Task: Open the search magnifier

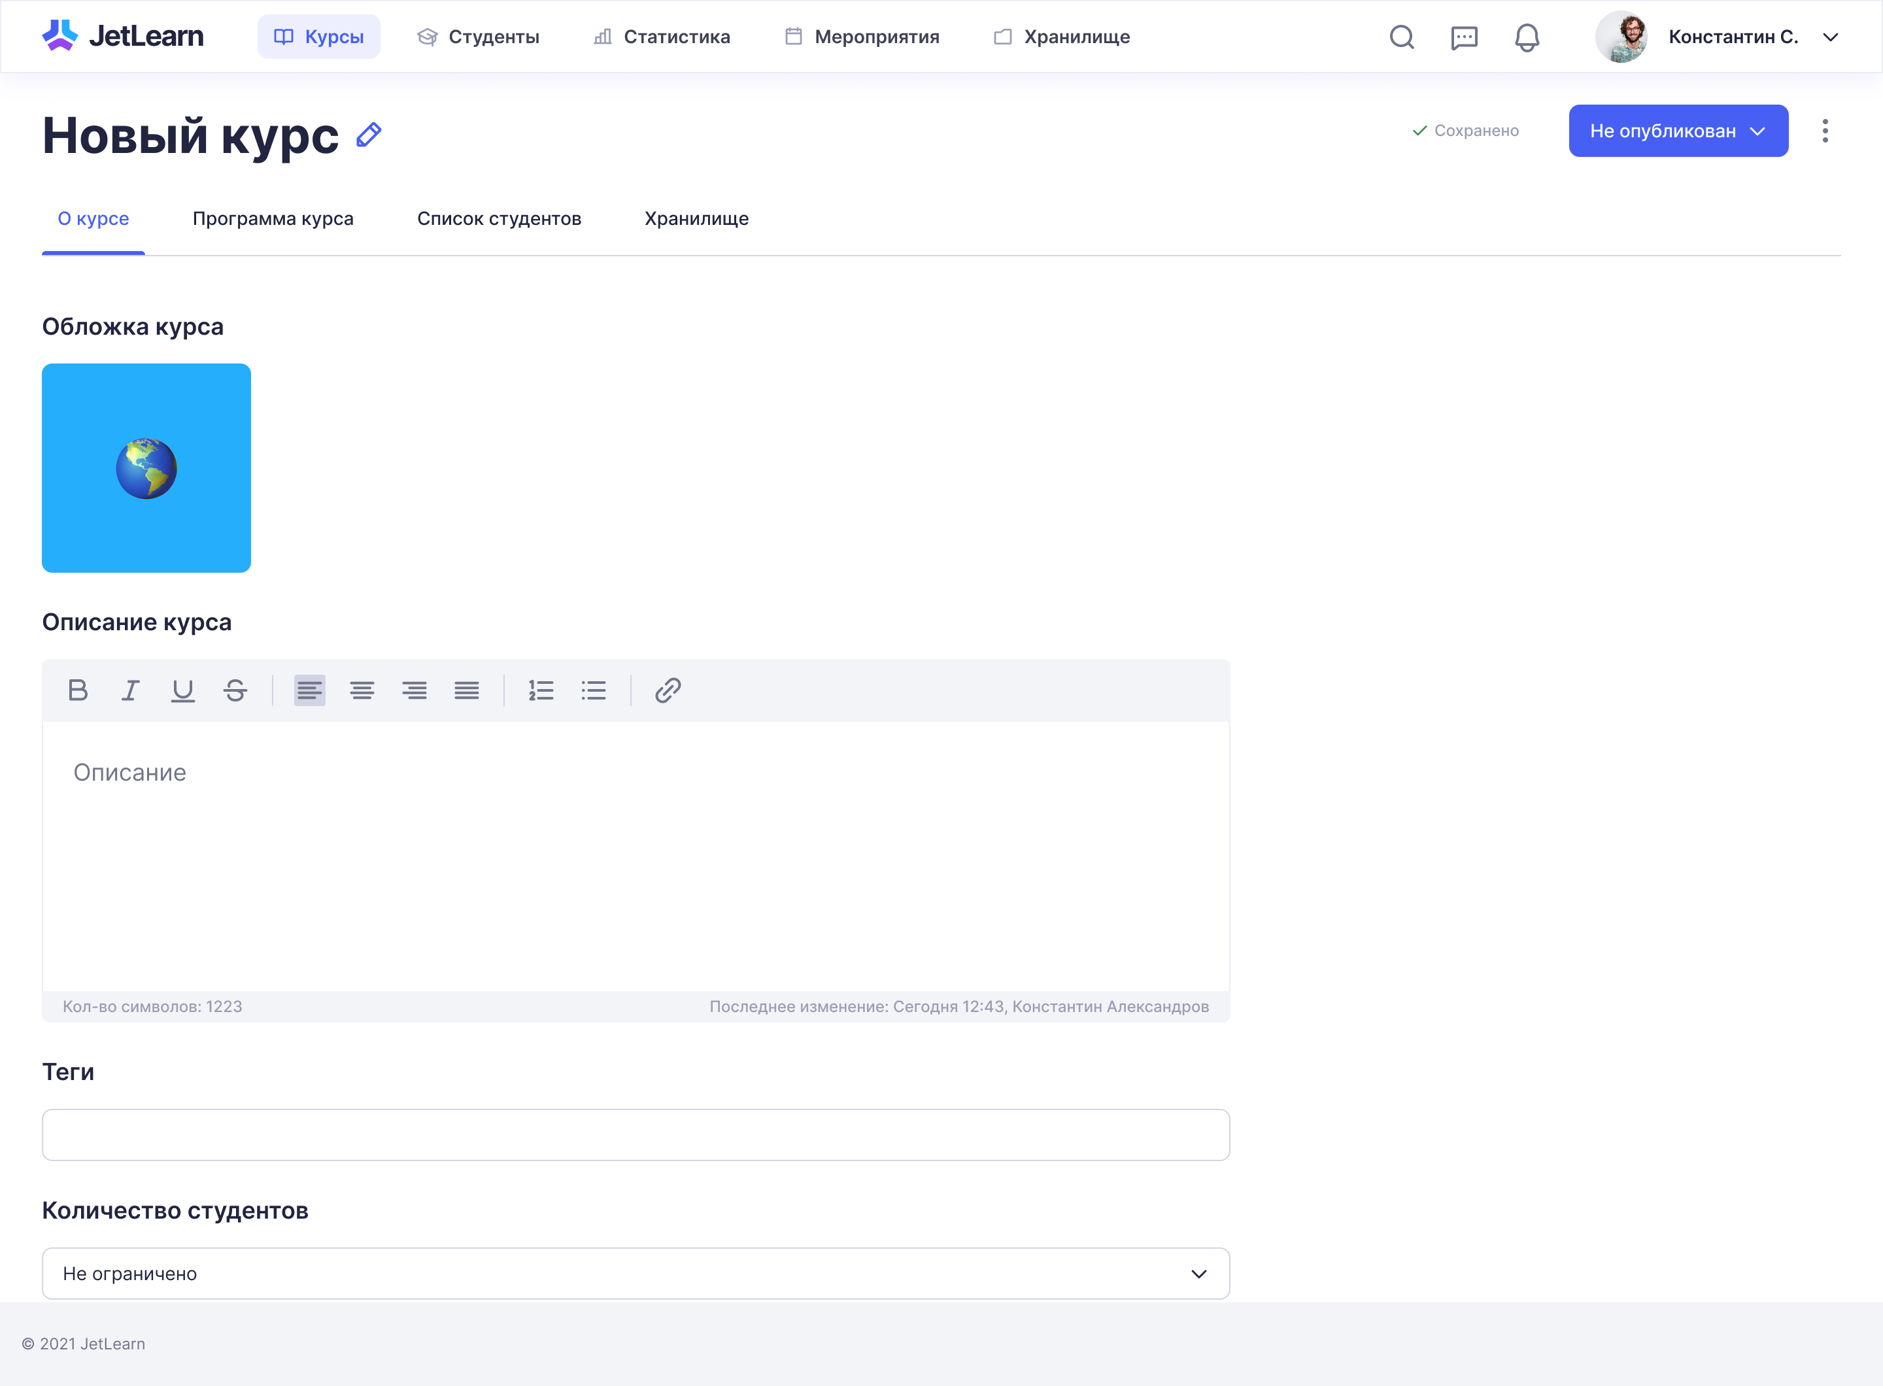Action: pos(1401,37)
